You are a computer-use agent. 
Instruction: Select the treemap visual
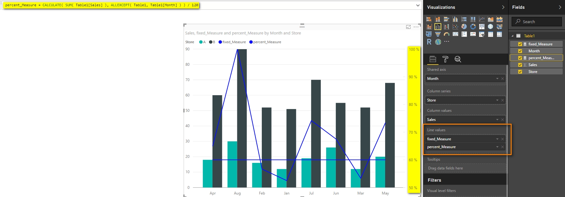[482, 27]
